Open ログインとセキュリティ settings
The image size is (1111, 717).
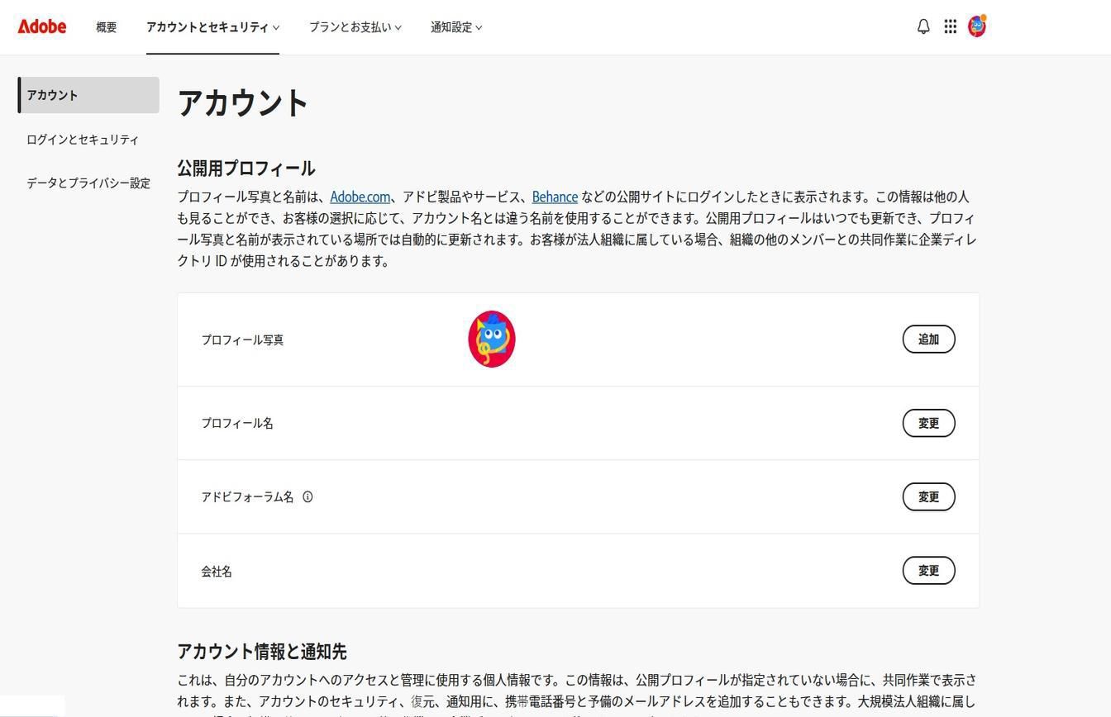coord(82,139)
